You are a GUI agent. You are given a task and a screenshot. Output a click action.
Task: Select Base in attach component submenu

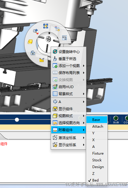[x=97, y=120]
